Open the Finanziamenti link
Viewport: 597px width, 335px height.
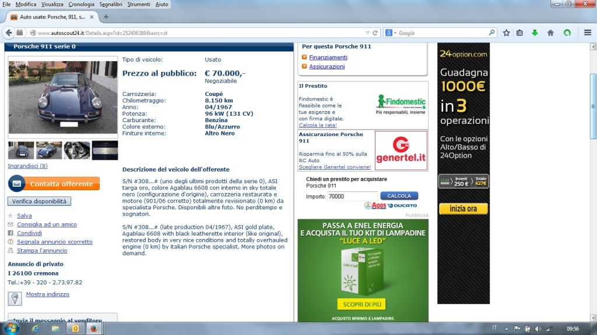coord(328,58)
